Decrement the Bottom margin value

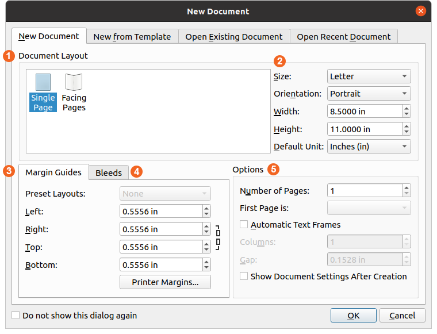(206, 268)
